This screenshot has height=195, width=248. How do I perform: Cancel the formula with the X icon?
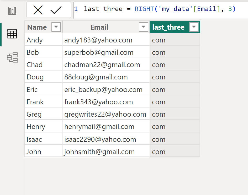pos(38,10)
